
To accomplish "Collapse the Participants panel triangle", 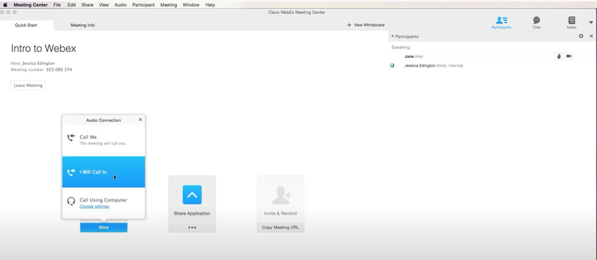I will (393, 36).
